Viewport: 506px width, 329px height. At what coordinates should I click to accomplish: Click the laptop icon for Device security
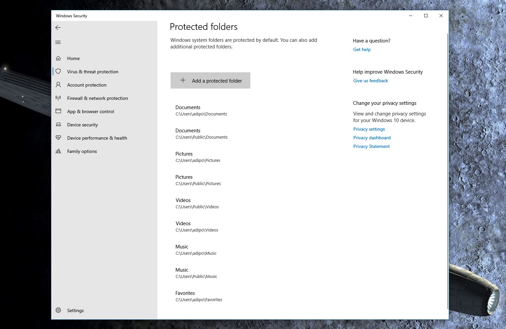(x=58, y=124)
